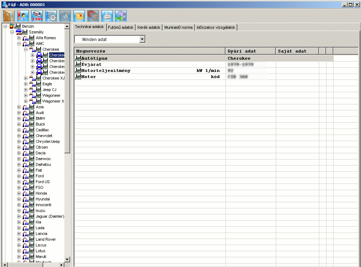Viewport: 361px width, 267px height.
Task: Open the train 7351 toolbar icon
Action: point(37,16)
